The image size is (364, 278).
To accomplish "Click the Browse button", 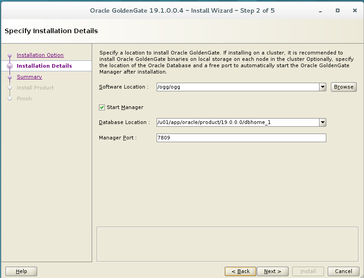I will click(344, 87).
